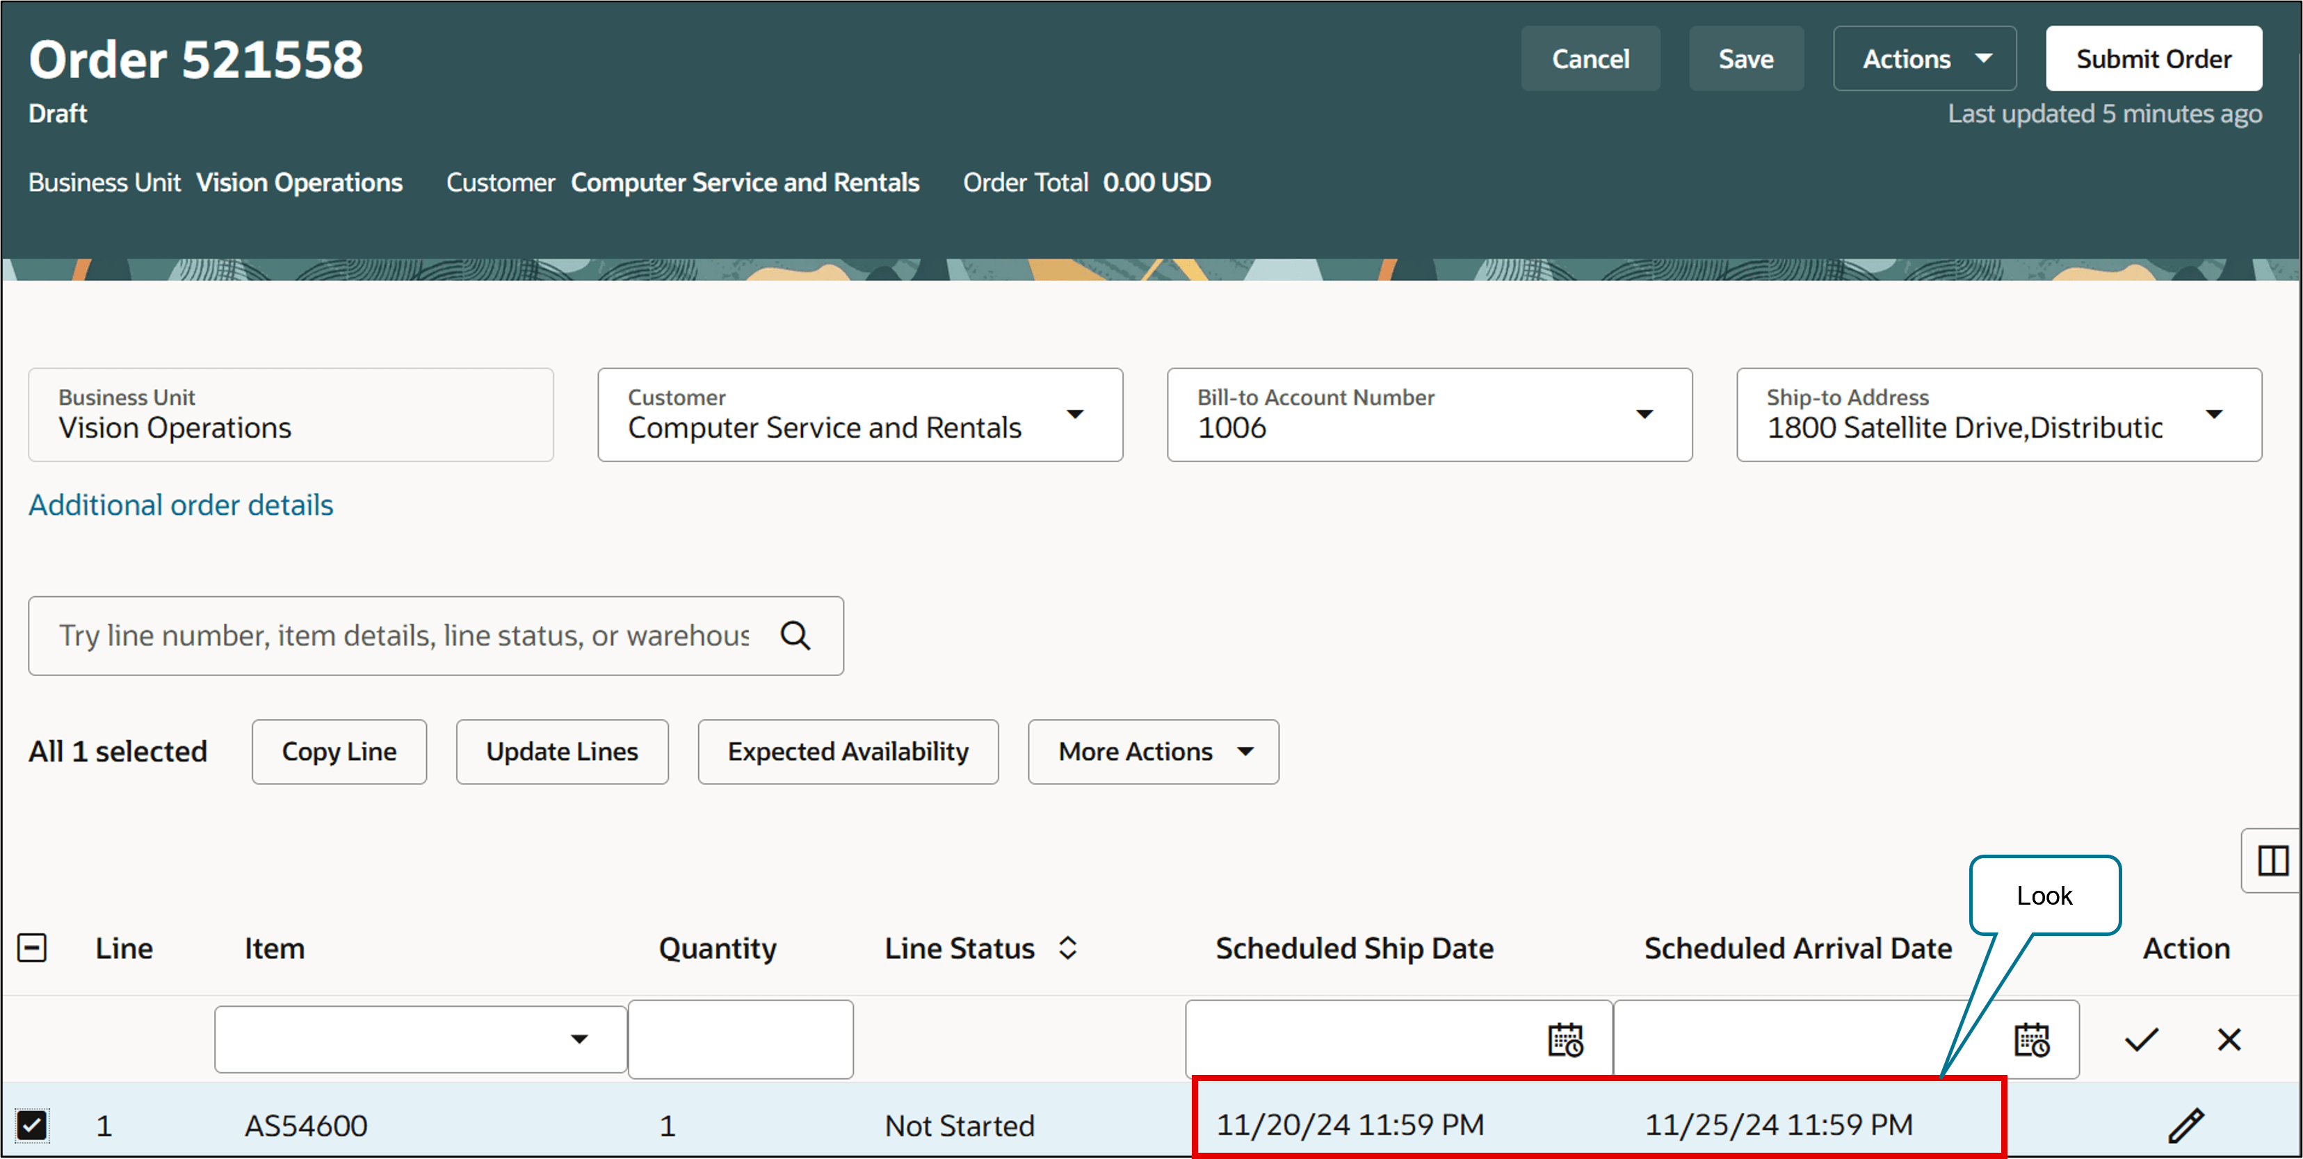Discard new line with X icon
Viewport: 2303px width, 1159px height.
click(2229, 1039)
